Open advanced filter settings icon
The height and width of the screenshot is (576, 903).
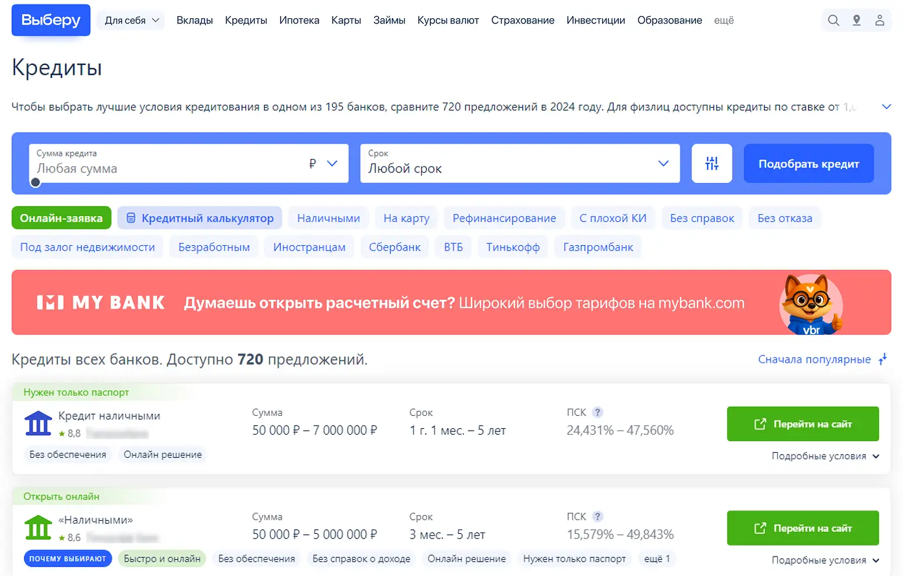pos(712,163)
